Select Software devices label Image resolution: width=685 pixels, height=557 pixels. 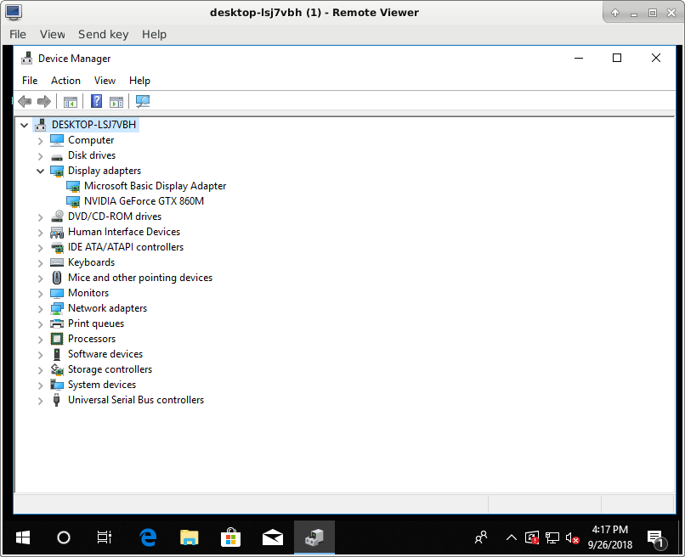[105, 354]
